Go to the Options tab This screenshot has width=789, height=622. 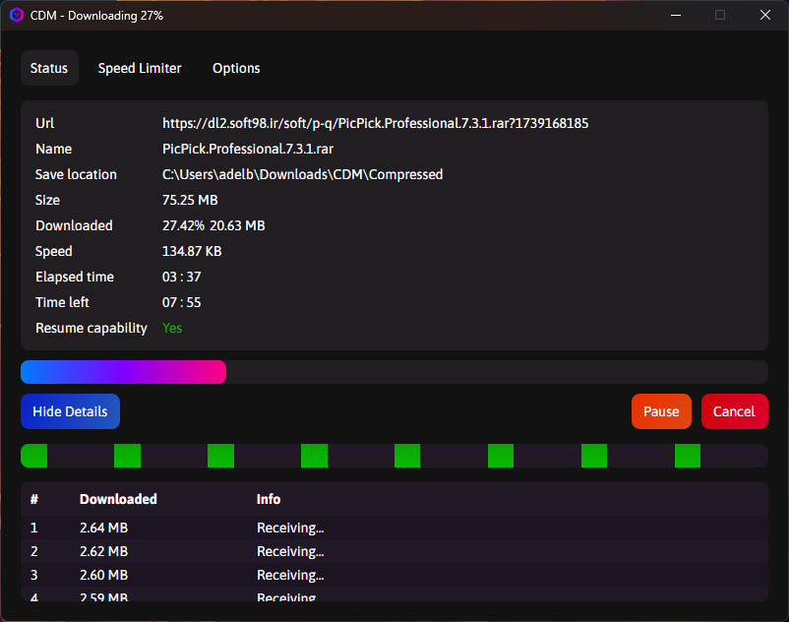[236, 68]
